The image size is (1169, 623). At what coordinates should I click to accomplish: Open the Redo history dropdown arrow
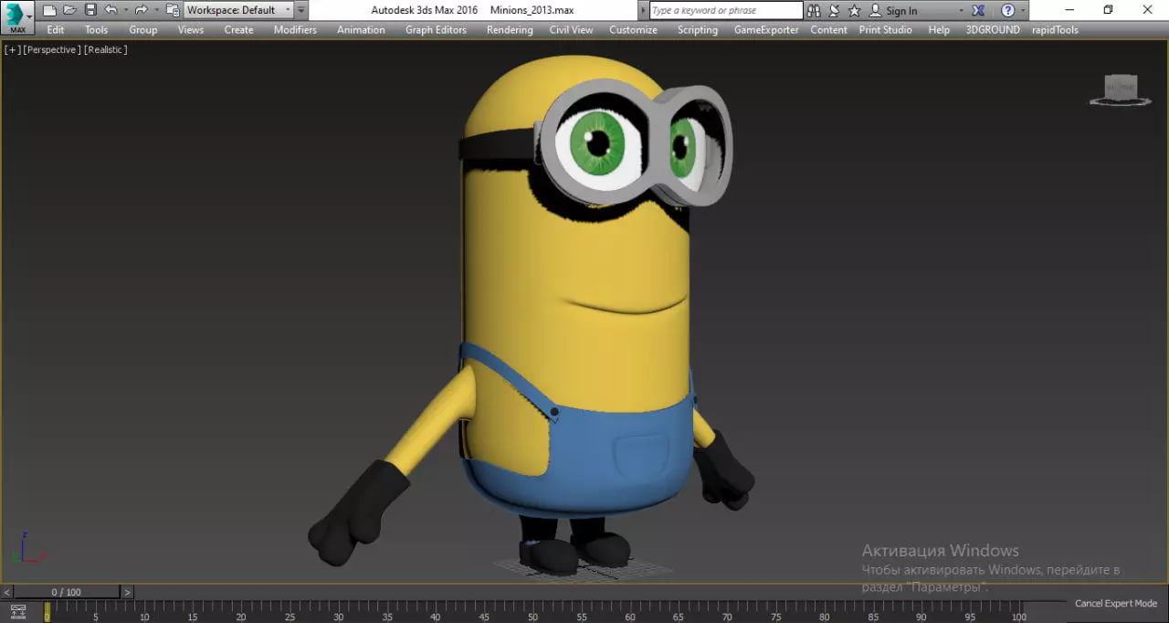click(x=155, y=10)
